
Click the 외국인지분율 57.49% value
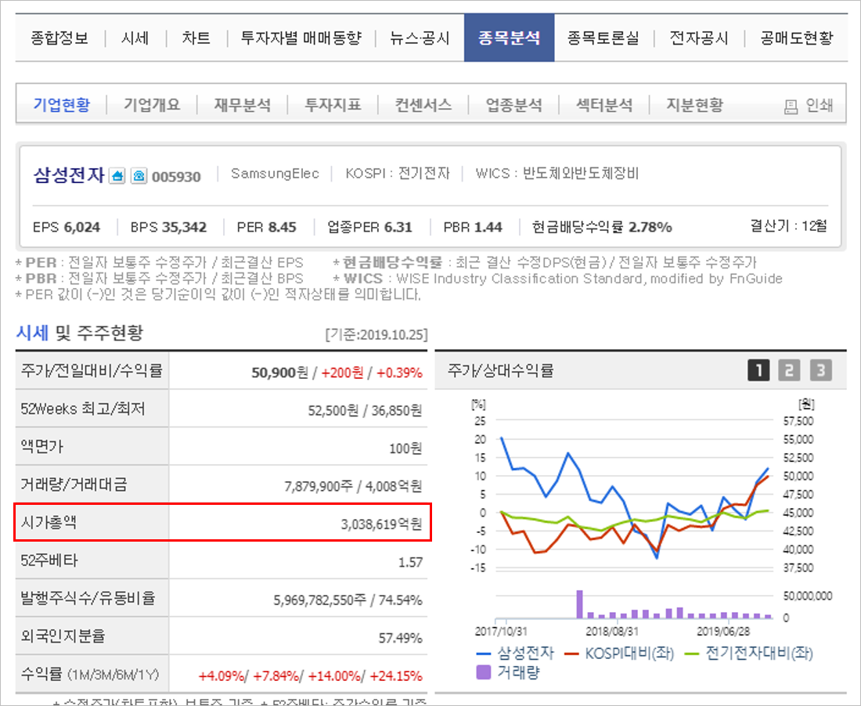pos(400,638)
